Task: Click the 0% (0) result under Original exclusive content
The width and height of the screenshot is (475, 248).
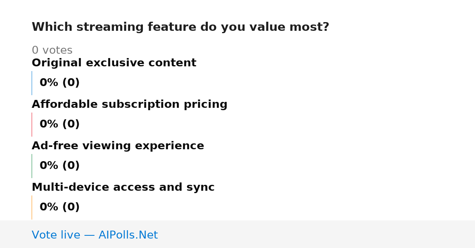Action: click(x=60, y=83)
